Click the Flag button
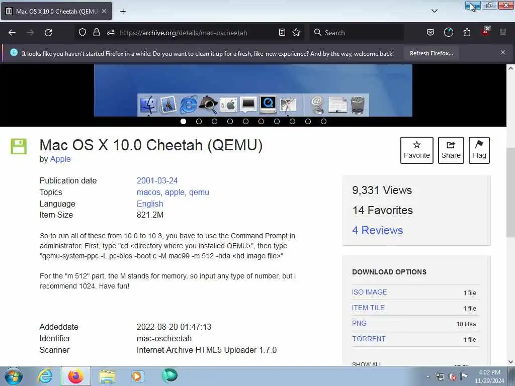This screenshot has width=515, height=386. tap(479, 150)
